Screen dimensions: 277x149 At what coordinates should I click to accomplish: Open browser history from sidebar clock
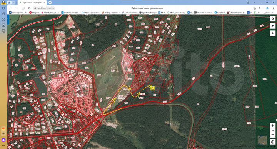(x=3, y=8)
